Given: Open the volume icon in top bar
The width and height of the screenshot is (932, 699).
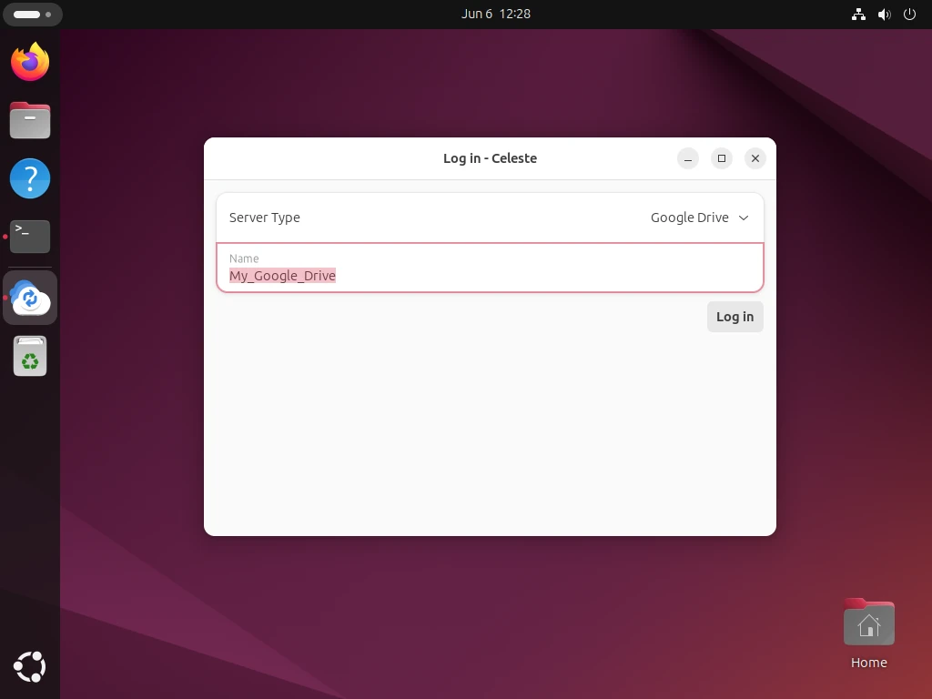Looking at the screenshot, I should pos(885,15).
